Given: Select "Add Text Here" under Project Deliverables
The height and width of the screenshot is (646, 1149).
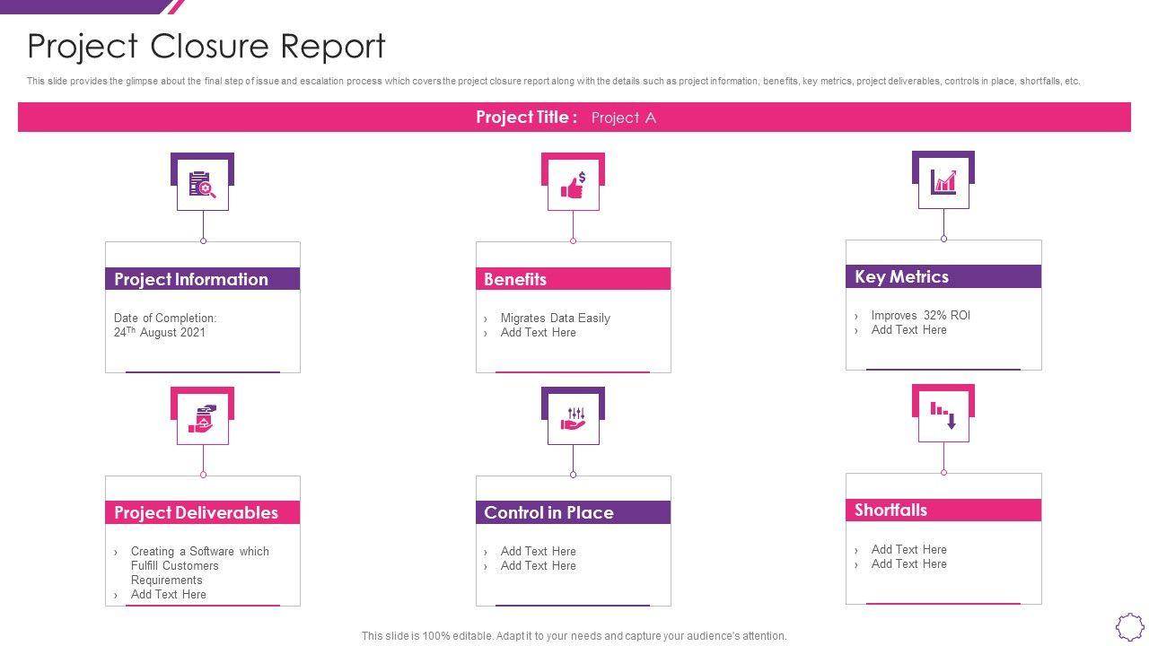Looking at the screenshot, I should click(x=169, y=594).
